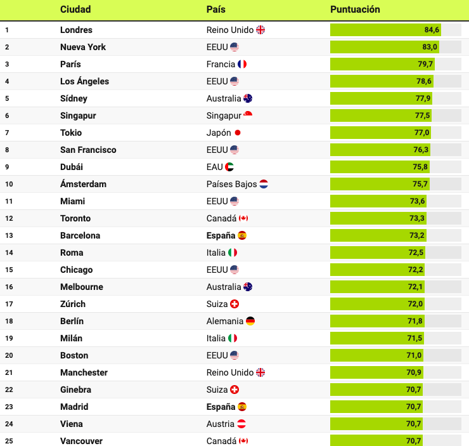Screen dimensions: 469x446
Task: Select the Ciudad column header
Action: (75, 10)
